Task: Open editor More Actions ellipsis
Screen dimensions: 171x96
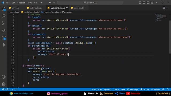Action: [x=168, y=8]
